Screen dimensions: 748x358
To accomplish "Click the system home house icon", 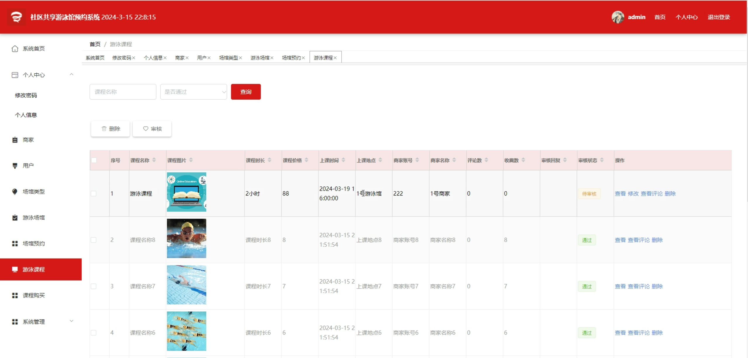I will [15, 49].
